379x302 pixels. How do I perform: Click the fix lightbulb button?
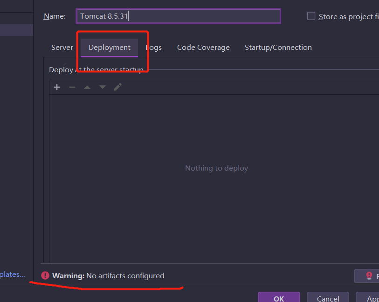click(367, 276)
